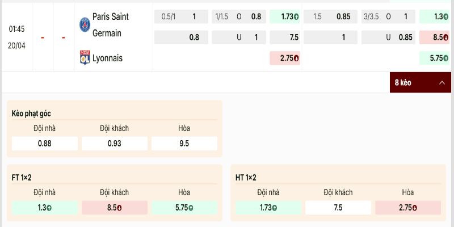The height and width of the screenshot is (227, 454).
Task: Select HT 1×2 away odds 7.5
Action: [338, 208]
